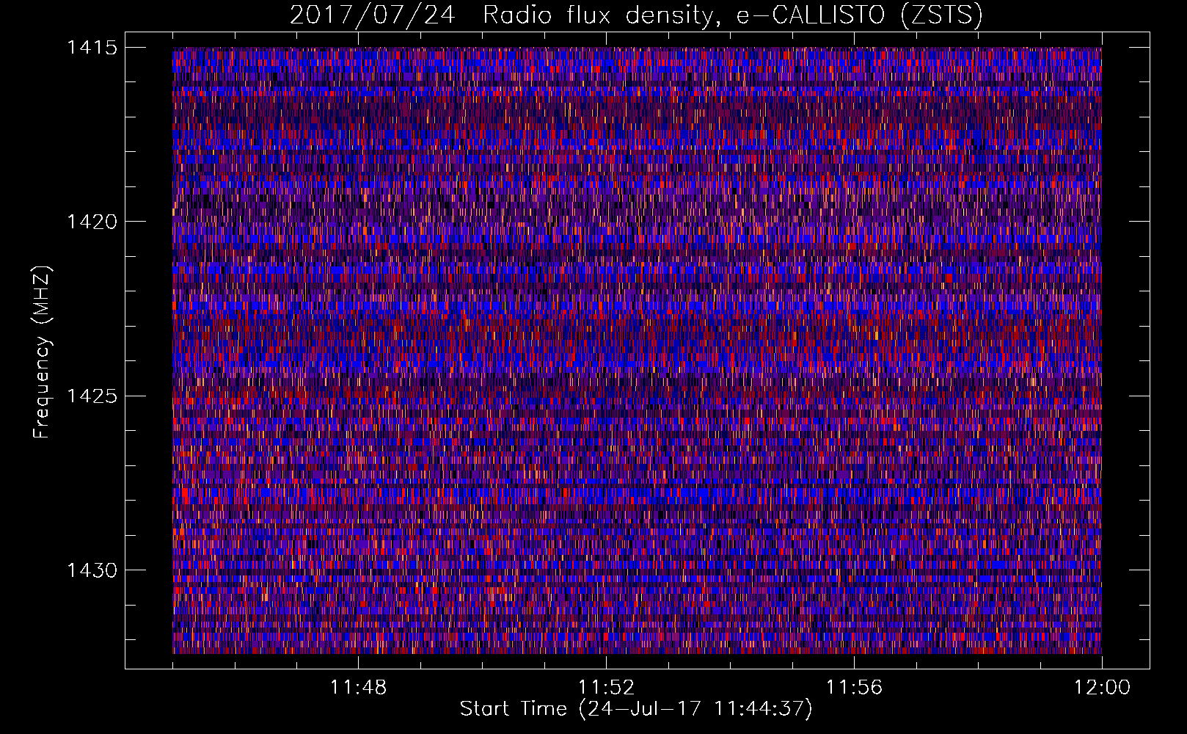Click the 11:52 time axis label
1187x734 pixels.
[x=606, y=688]
